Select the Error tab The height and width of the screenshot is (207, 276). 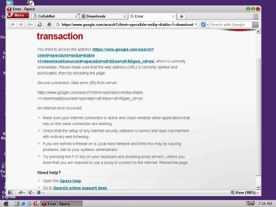tap(152, 16)
